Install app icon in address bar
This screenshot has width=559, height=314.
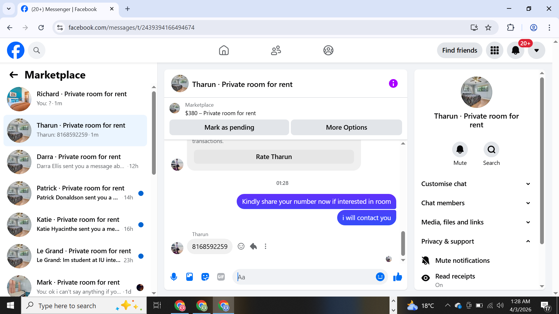tap(474, 28)
